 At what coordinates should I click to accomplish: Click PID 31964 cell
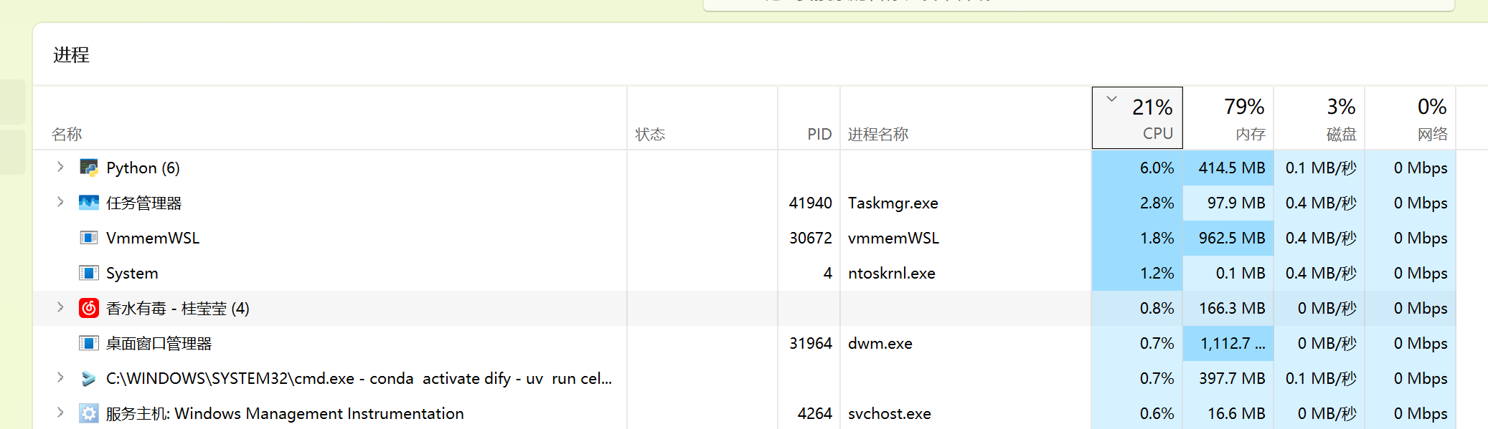(811, 343)
